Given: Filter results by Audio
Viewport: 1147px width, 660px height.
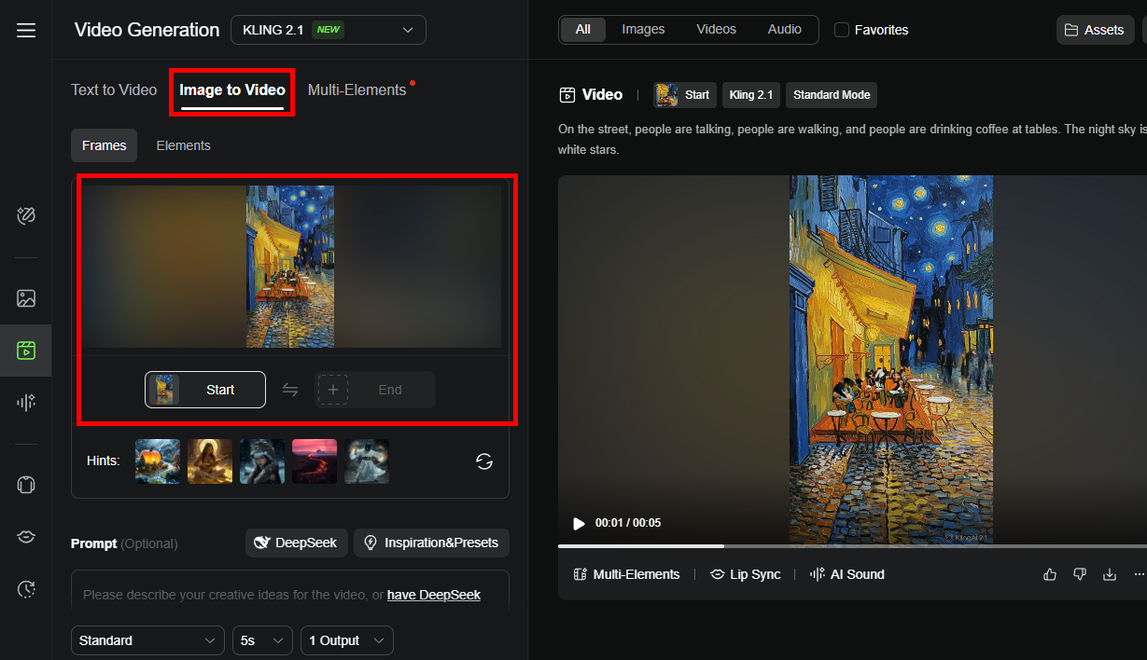Looking at the screenshot, I should click(785, 30).
